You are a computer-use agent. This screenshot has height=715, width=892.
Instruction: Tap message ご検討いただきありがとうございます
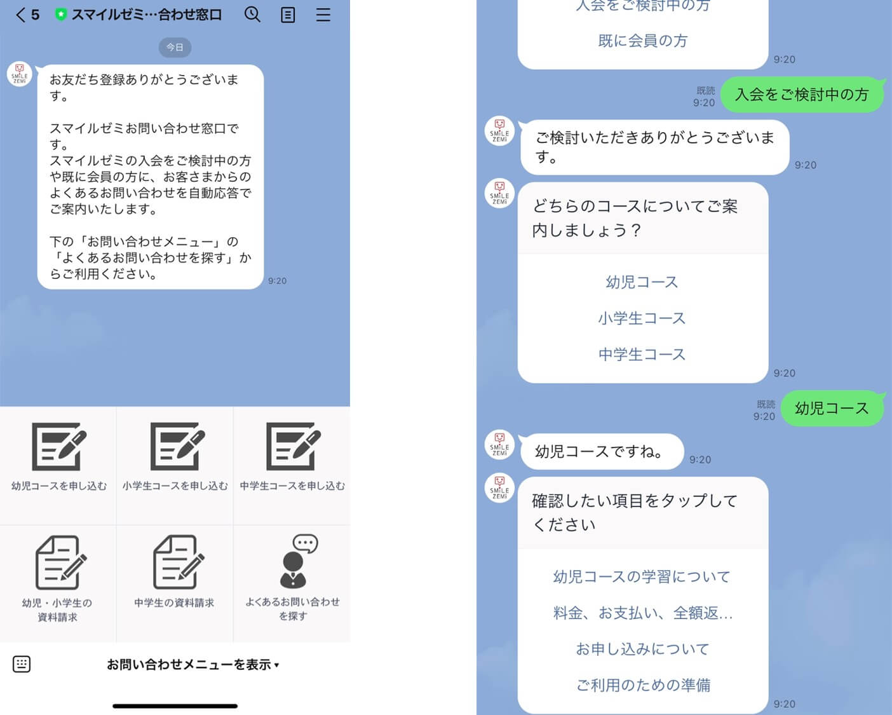coord(655,147)
